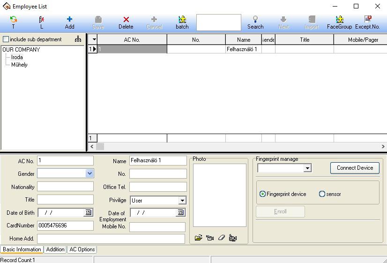Viewport: 387px width, 263px height.
Task: Click the Office Tel. input field
Action: point(158,187)
